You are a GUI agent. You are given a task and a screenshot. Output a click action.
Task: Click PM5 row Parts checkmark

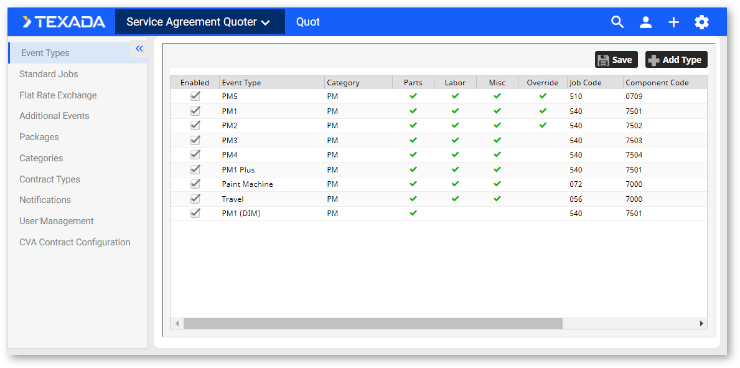[413, 96]
